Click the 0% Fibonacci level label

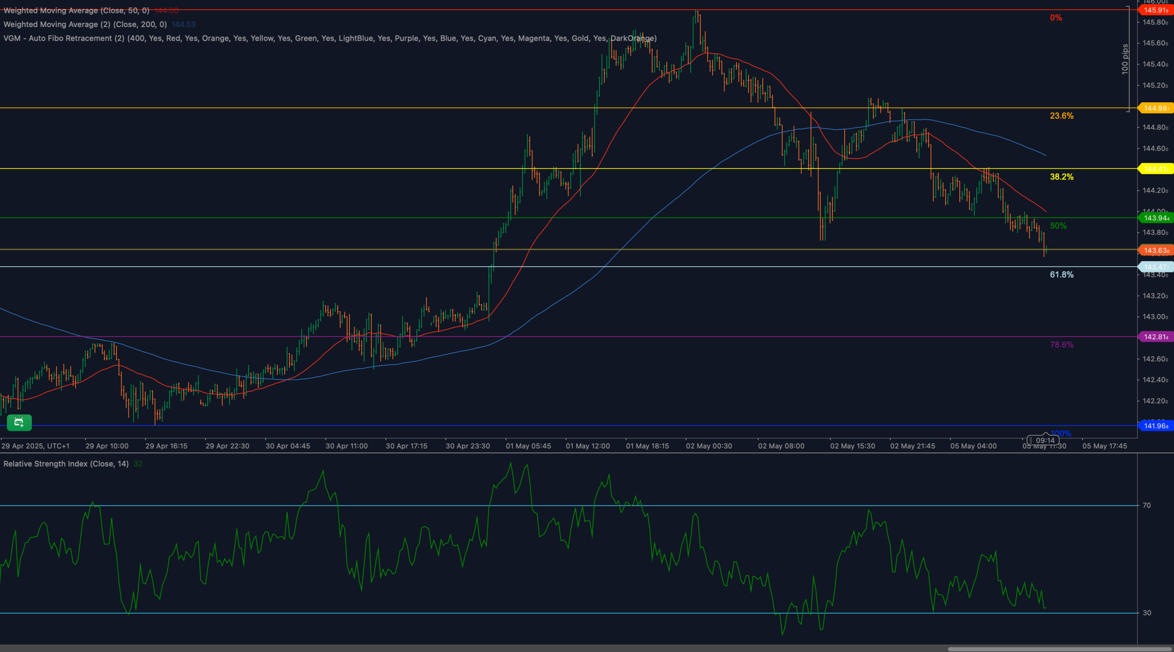1056,18
